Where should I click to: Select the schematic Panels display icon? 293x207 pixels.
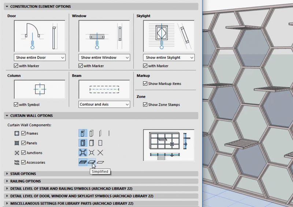point(100,143)
